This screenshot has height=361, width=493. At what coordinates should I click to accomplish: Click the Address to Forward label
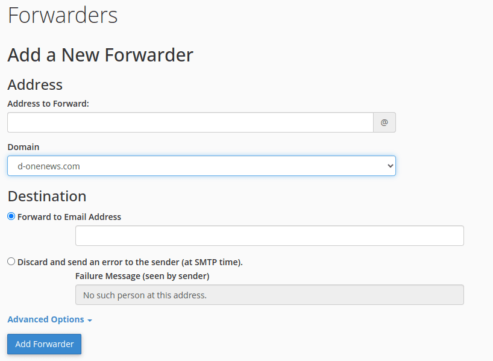(48, 103)
